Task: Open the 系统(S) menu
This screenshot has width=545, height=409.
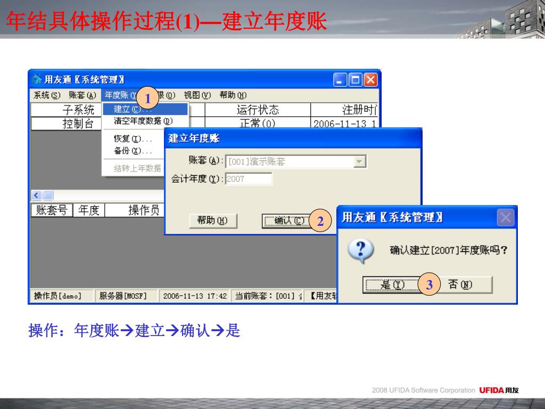Action: (x=47, y=95)
